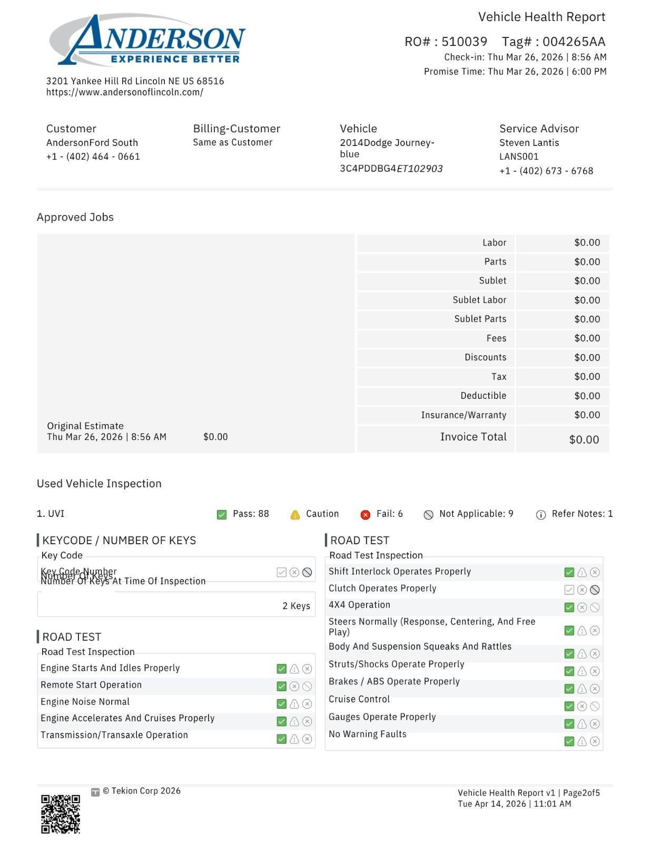Click fail X on Engine Accelerates And Cruises Properly
This screenshot has width=651, height=843.
pos(307,721)
